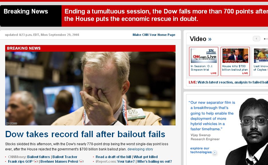
Task: Click Read a draft of the bill
Action: point(113,157)
